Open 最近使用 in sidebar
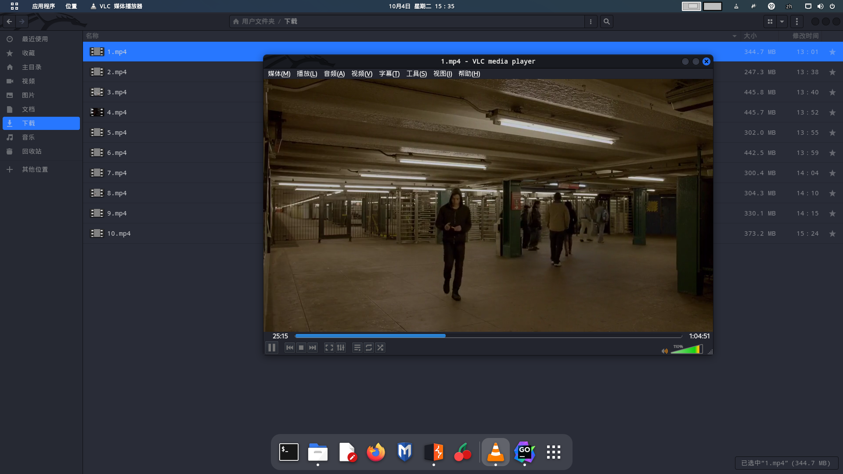This screenshot has width=843, height=474. pos(41,39)
